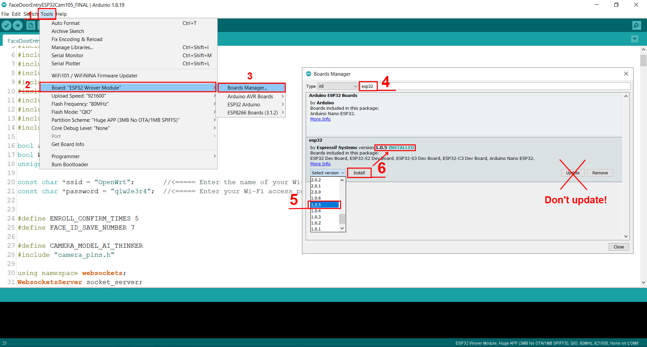Click the Remove button
The image size is (647, 347).
pos(600,173)
